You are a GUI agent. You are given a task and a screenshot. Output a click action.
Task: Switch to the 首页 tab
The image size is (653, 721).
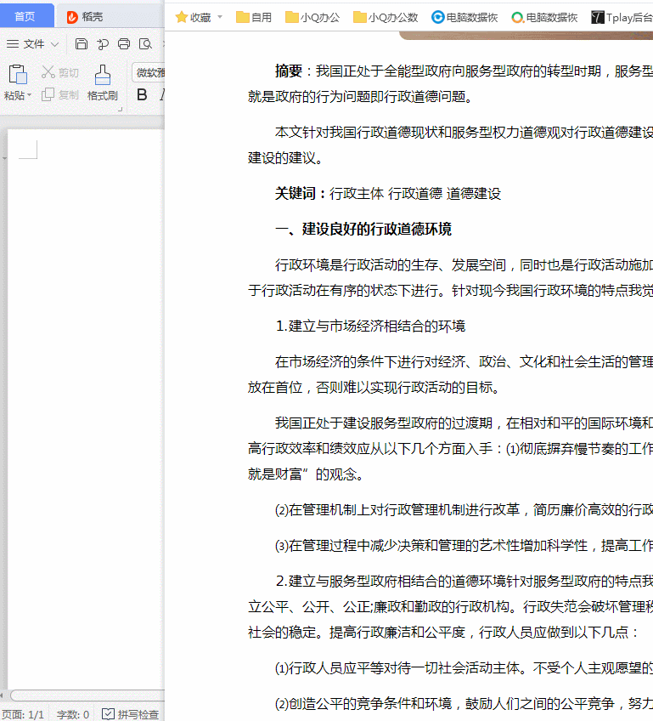coord(25,17)
